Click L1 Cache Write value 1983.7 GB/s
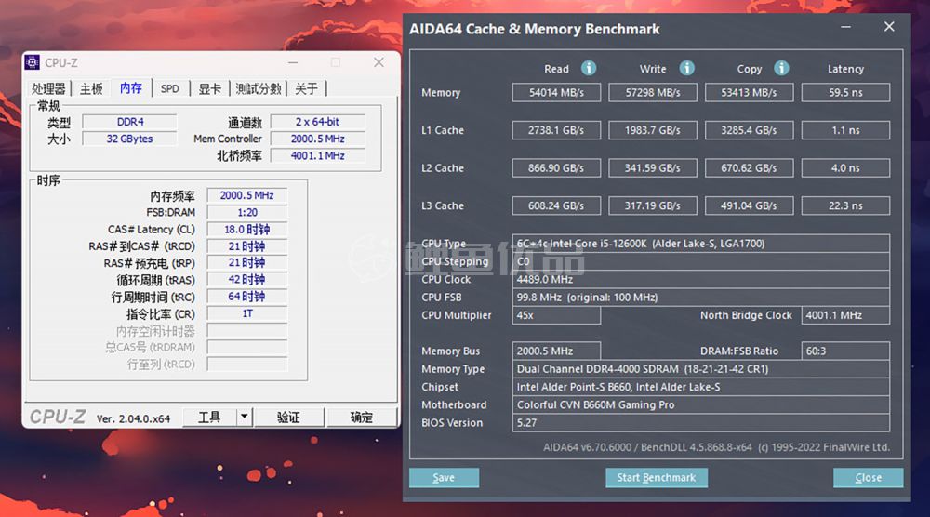 click(653, 130)
